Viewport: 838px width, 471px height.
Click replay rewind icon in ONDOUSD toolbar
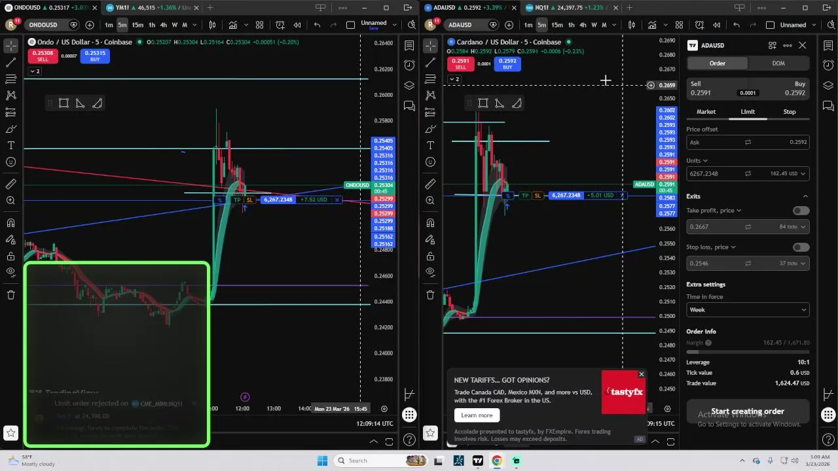pyautogui.click(x=297, y=25)
